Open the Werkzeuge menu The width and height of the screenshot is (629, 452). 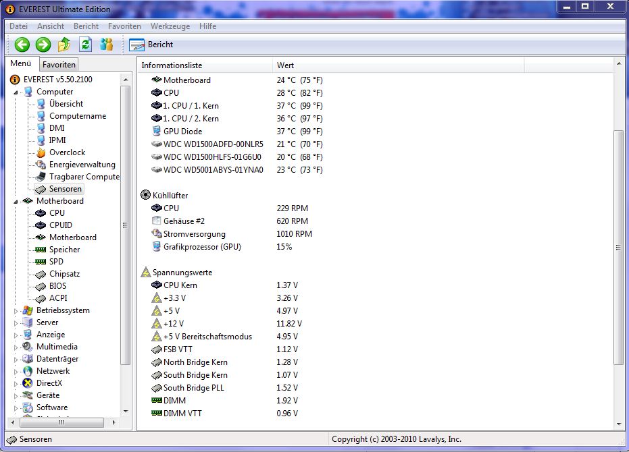[x=170, y=26]
